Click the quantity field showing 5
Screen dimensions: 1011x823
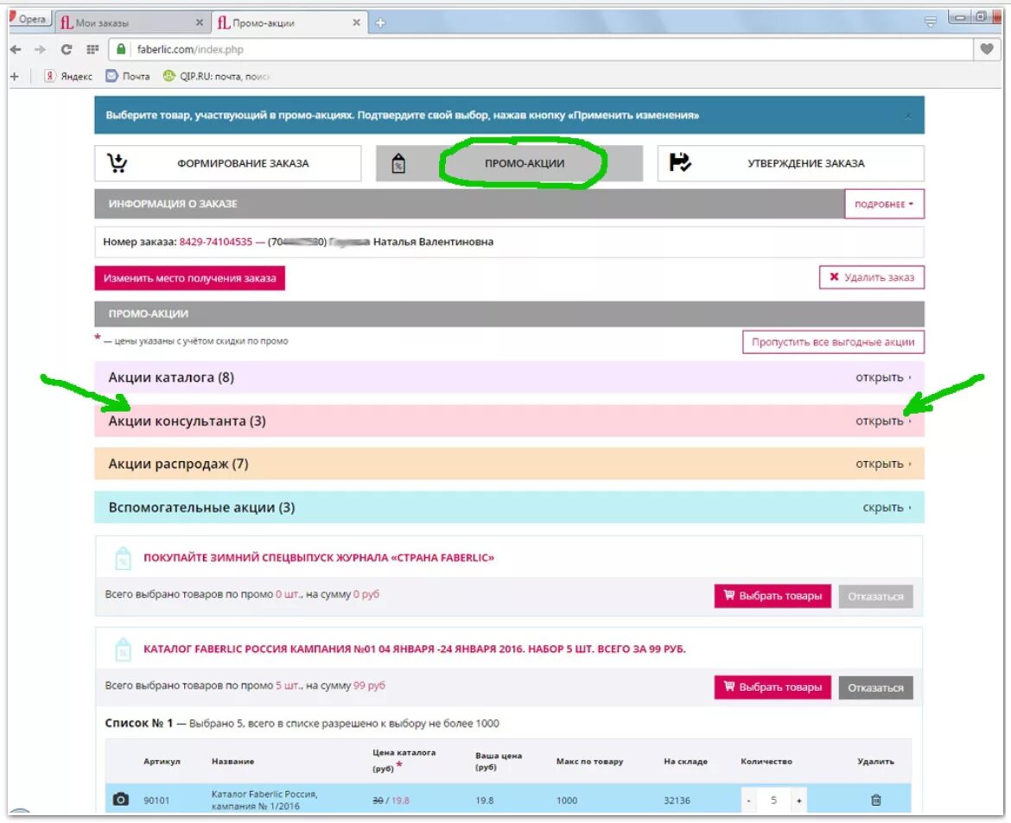click(x=773, y=801)
